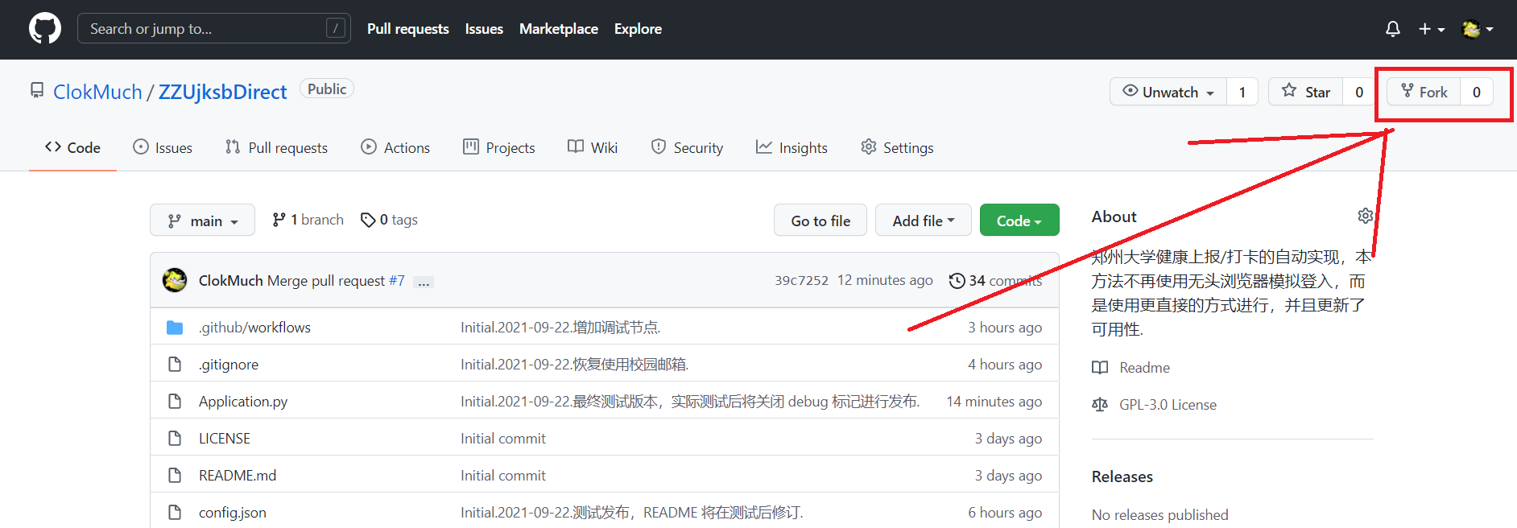1517x528 pixels.
Task: Open the plus create-new menu
Action: click(x=1431, y=29)
